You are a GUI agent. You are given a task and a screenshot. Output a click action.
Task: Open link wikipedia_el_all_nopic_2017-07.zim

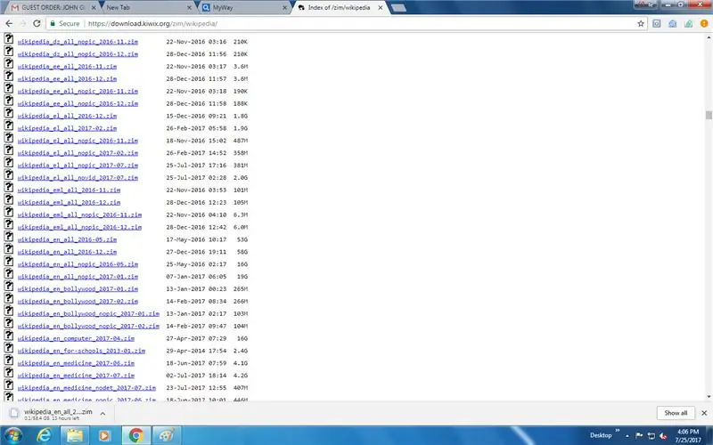click(78, 166)
